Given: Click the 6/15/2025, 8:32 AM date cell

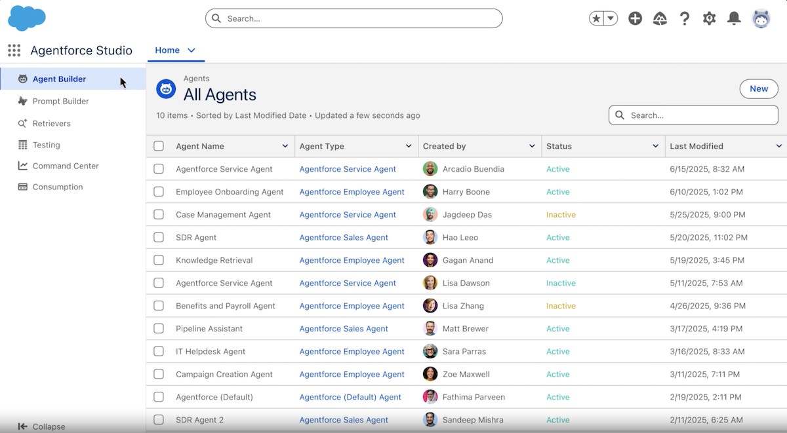Looking at the screenshot, I should (707, 169).
